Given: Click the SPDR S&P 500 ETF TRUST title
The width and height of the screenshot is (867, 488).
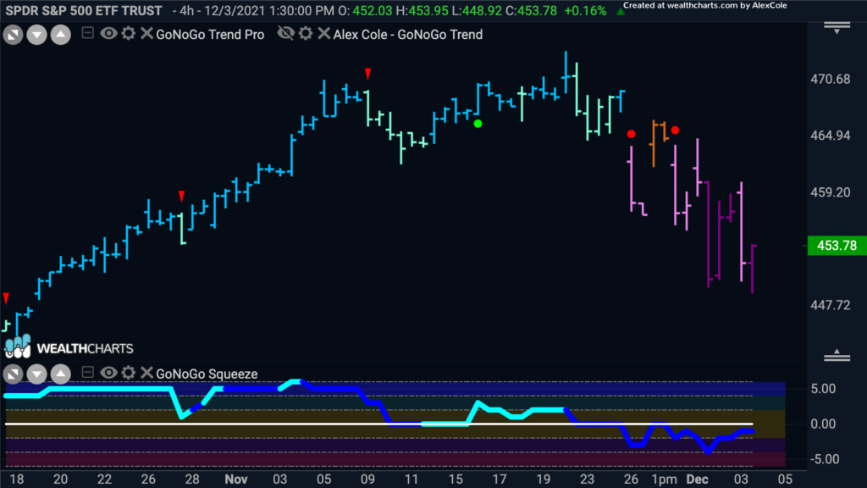Looking at the screenshot, I should point(84,10).
